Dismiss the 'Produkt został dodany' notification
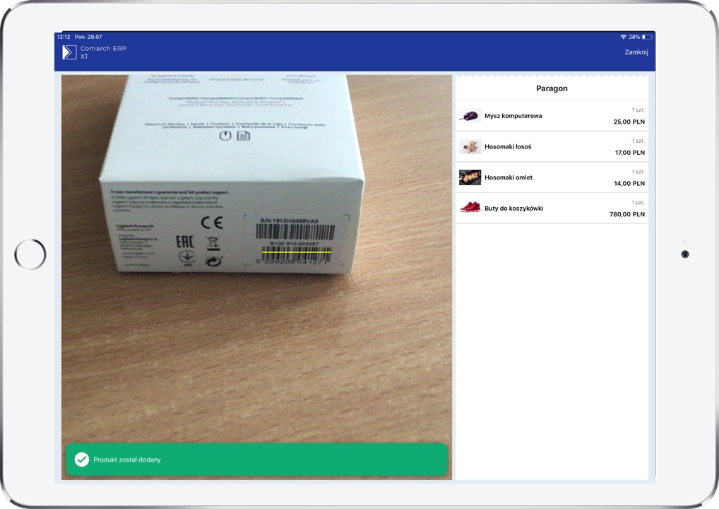The image size is (719, 509). 256,460
